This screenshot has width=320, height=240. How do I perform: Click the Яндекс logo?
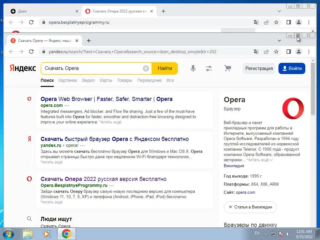click(x=22, y=68)
